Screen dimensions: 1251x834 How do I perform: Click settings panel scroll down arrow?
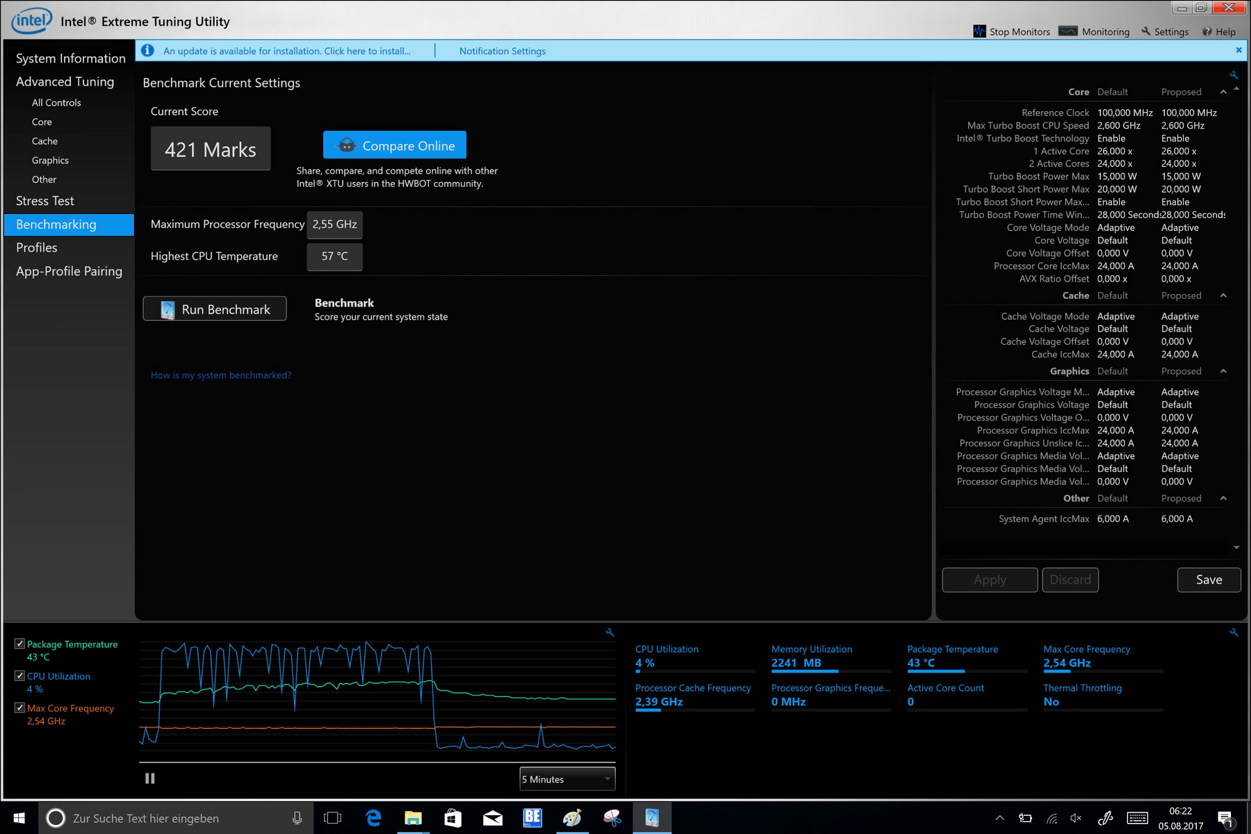coord(1236,548)
